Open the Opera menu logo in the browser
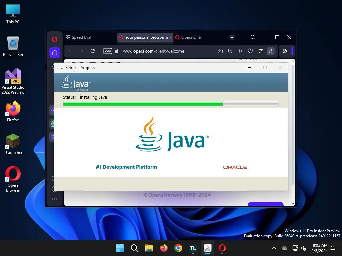The image size is (342, 256). click(55, 39)
